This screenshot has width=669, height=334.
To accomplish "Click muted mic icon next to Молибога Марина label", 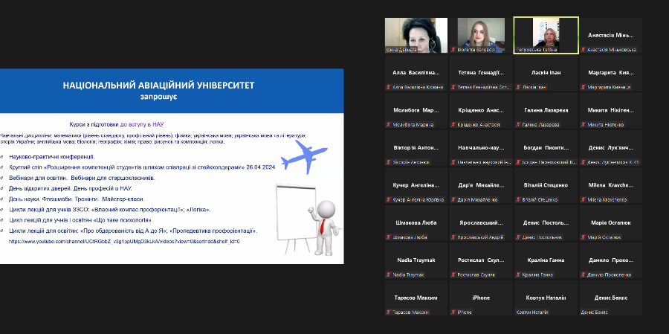I will click(389, 125).
